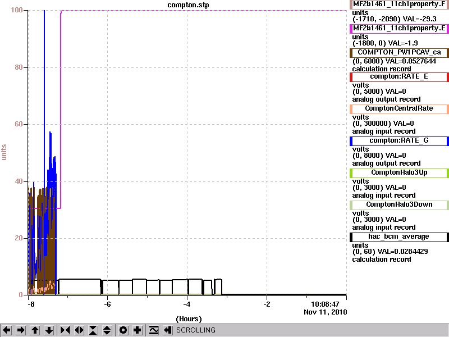Click the 10:08:47 time label
Image resolution: width=449 pixels, height=337 pixels.
(x=325, y=304)
